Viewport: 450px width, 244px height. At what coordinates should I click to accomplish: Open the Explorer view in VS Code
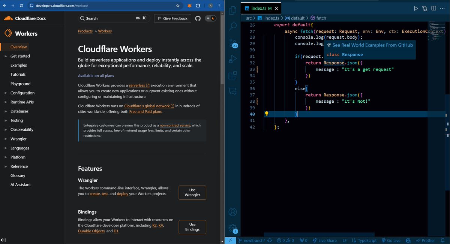pos(232,10)
